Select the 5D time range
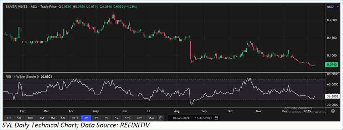This screenshot has height=130, width=343. (x=19, y=118)
